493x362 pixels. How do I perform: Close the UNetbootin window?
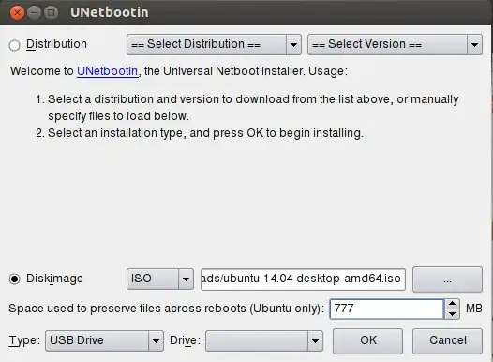(x=17, y=13)
